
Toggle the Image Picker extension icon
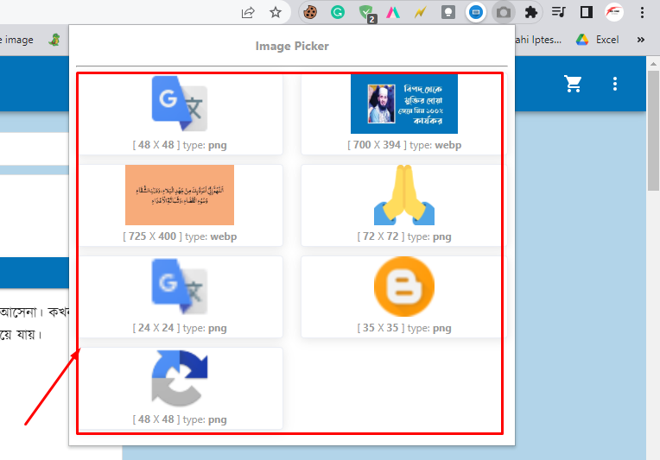tap(476, 12)
